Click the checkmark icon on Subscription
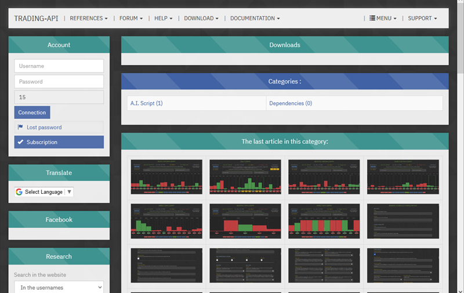 point(21,142)
